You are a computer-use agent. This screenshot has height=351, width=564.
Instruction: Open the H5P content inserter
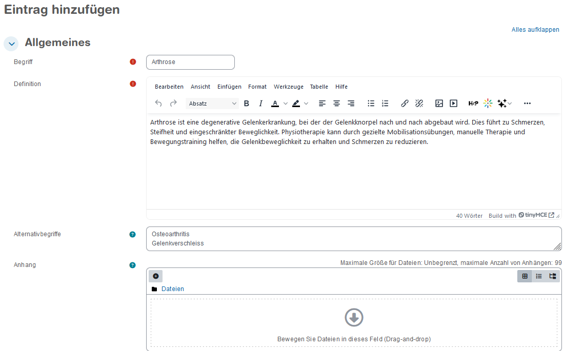[x=473, y=104]
